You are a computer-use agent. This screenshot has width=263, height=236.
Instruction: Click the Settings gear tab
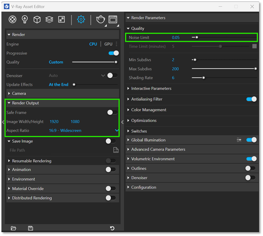point(81,20)
